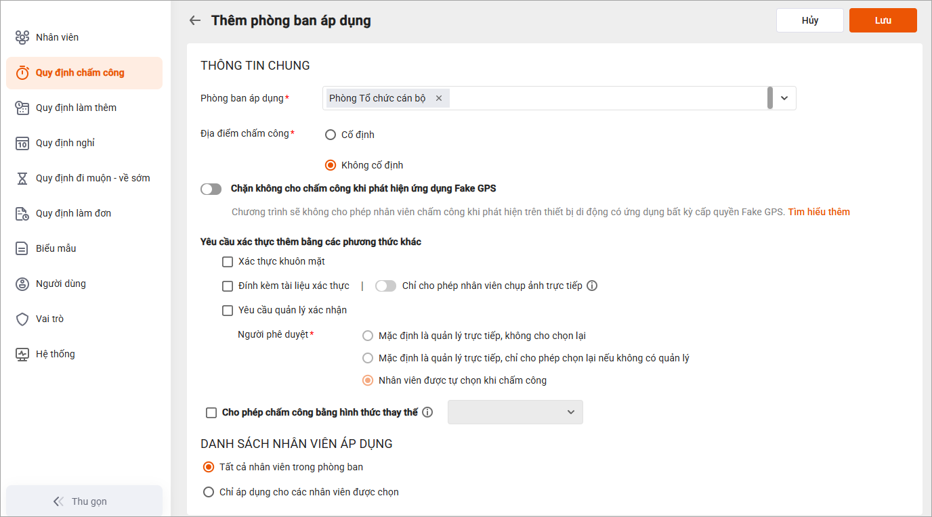This screenshot has height=517, width=932.
Task: Open the Người dùng menu item
Action: click(61, 284)
